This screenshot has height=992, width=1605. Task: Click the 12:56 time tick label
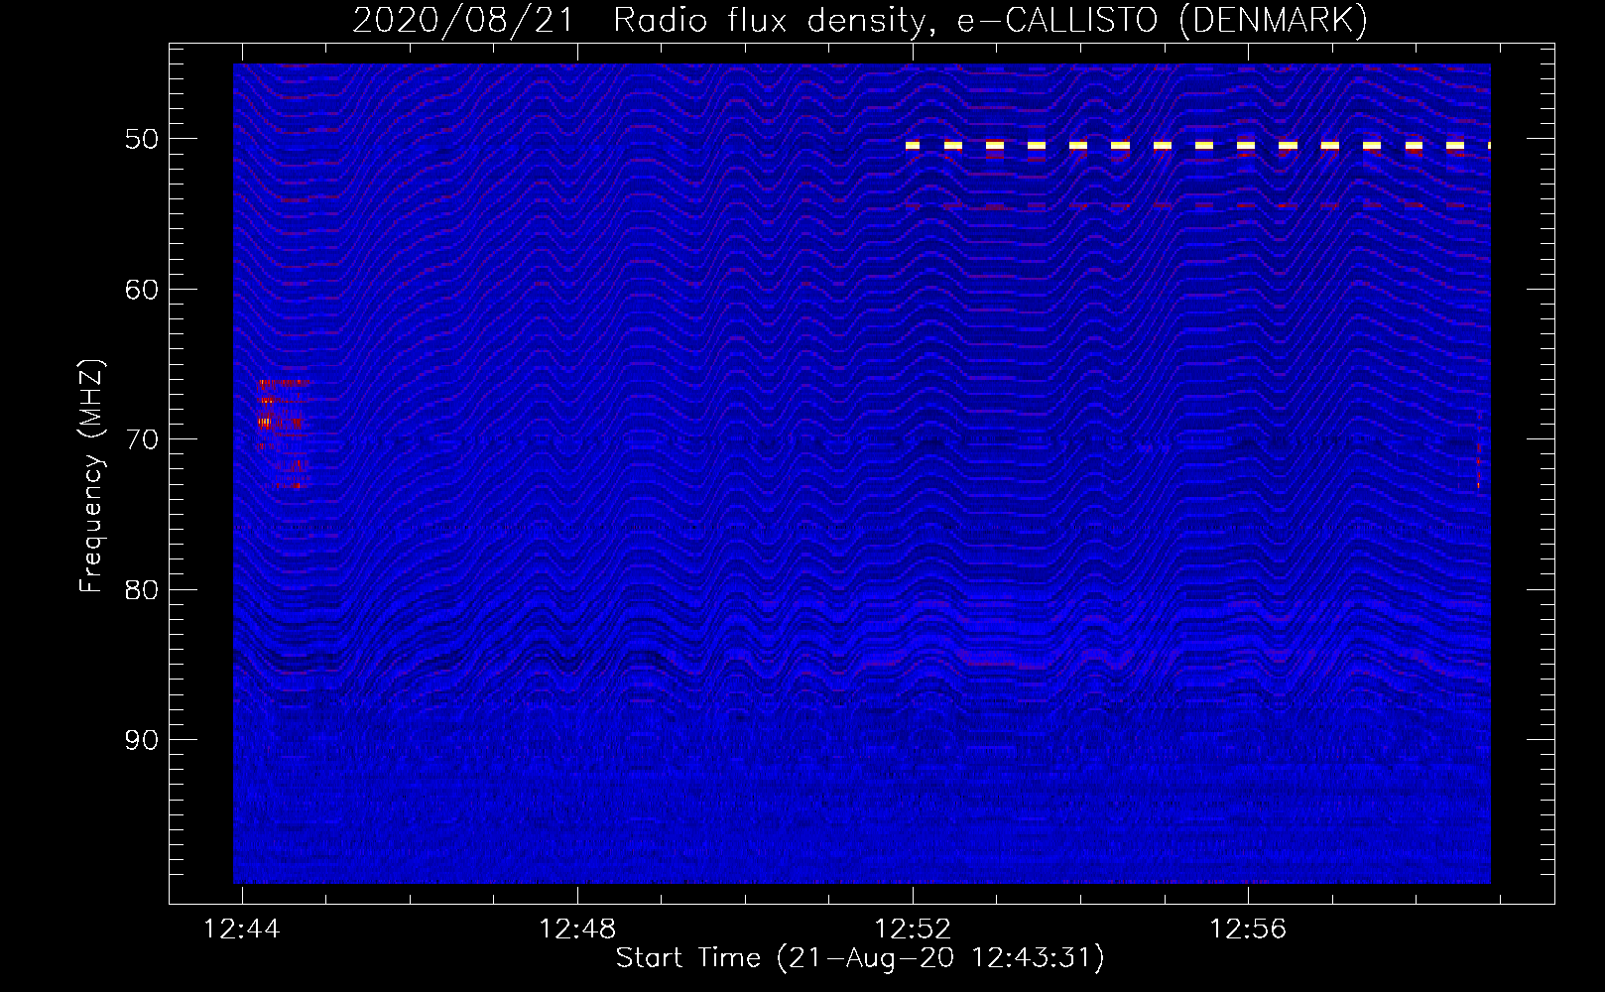tap(1248, 930)
